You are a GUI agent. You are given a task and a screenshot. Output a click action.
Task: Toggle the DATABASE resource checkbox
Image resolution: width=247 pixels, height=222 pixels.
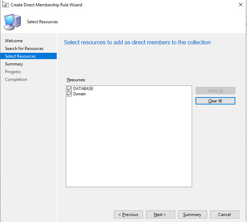click(x=69, y=89)
